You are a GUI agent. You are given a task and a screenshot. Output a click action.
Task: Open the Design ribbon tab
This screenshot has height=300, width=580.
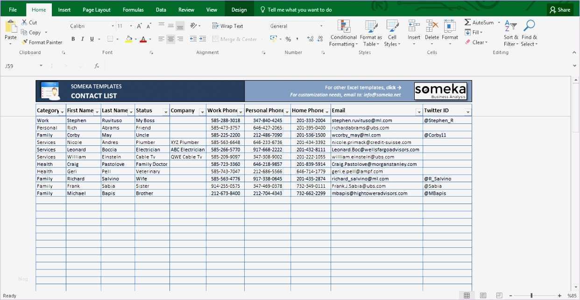(239, 9)
